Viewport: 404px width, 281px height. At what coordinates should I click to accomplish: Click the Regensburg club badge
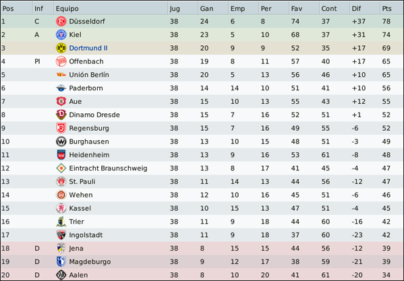(61, 128)
